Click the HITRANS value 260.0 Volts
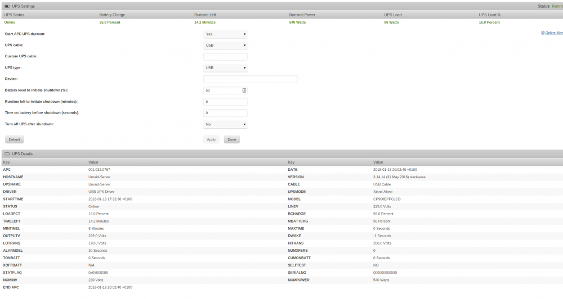The width and height of the screenshot is (563, 299). click(382, 243)
